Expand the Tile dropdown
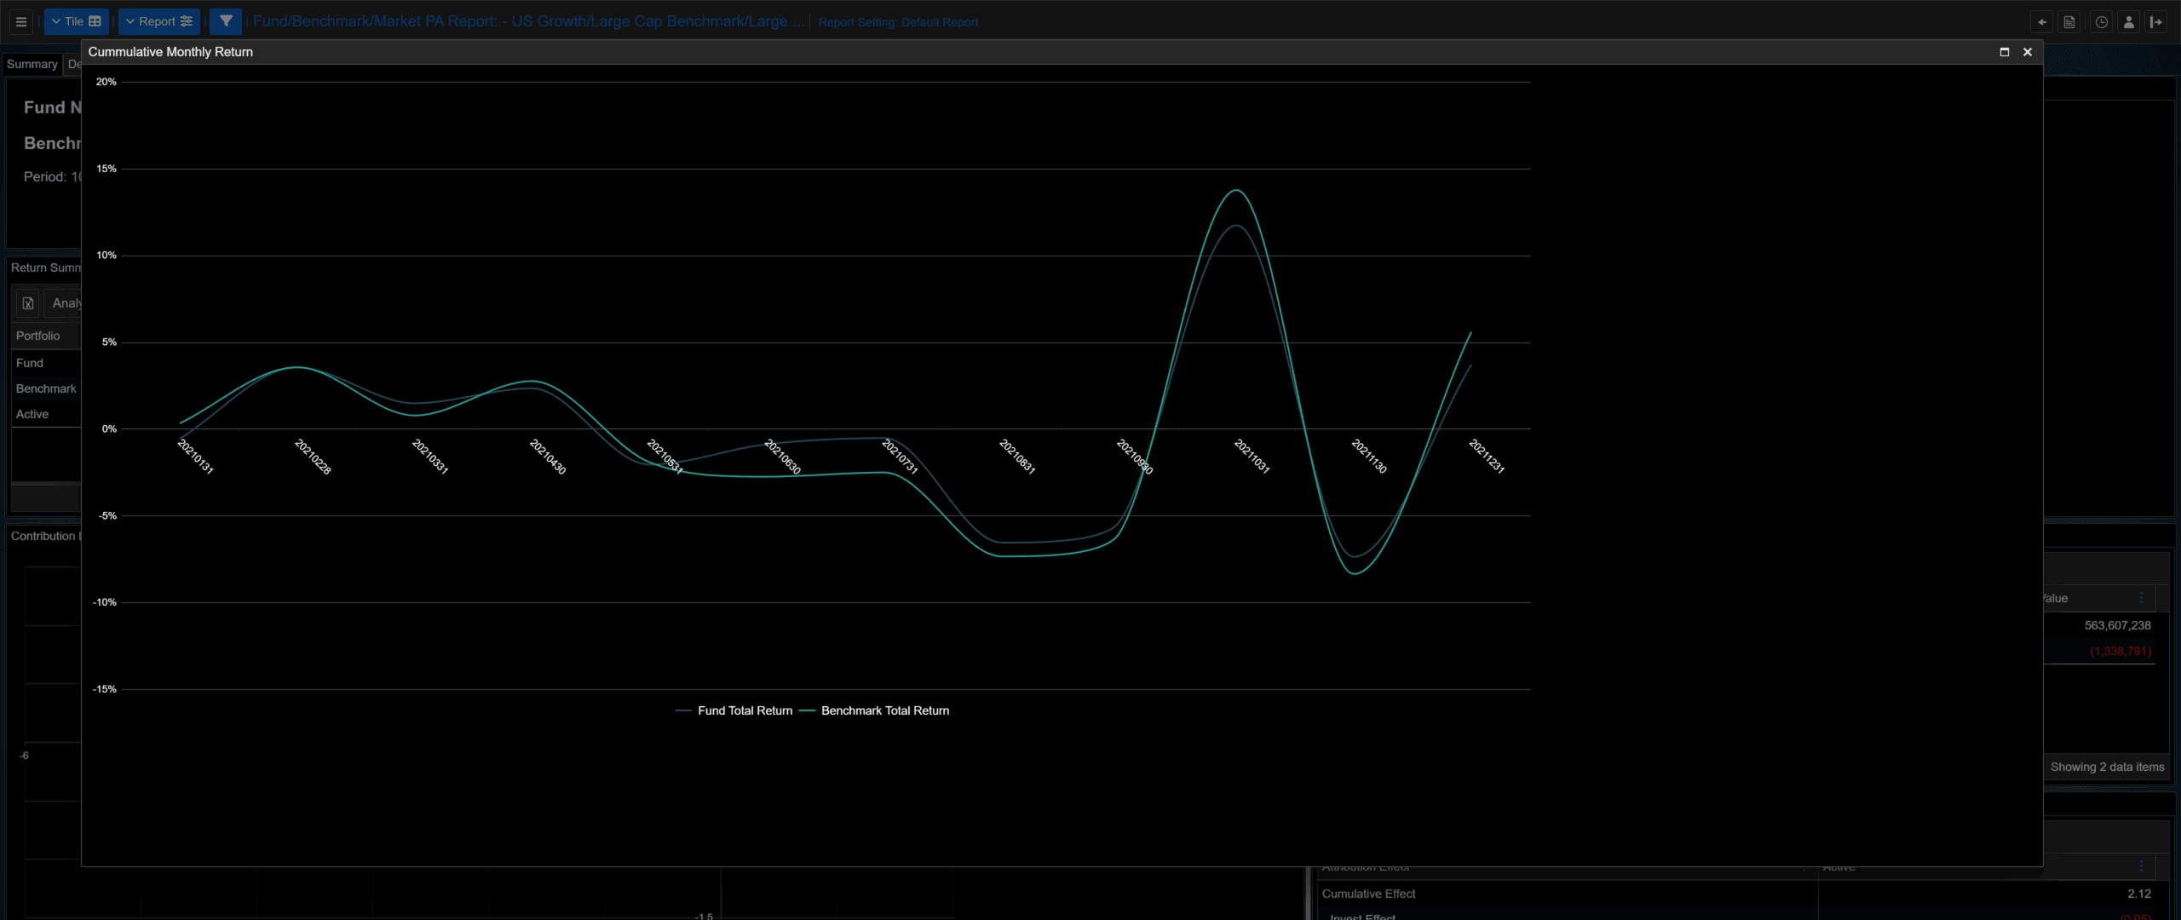2181x920 pixels. pyautogui.click(x=77, y=22)
